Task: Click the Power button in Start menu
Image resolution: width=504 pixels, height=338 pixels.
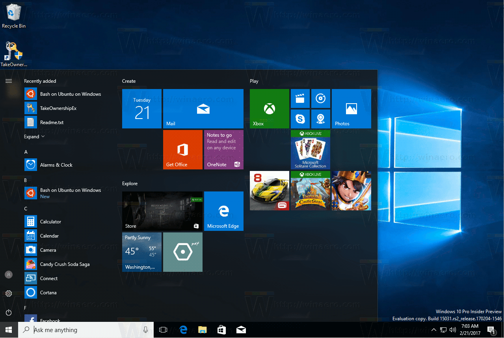Action: [x=8, y=312]
